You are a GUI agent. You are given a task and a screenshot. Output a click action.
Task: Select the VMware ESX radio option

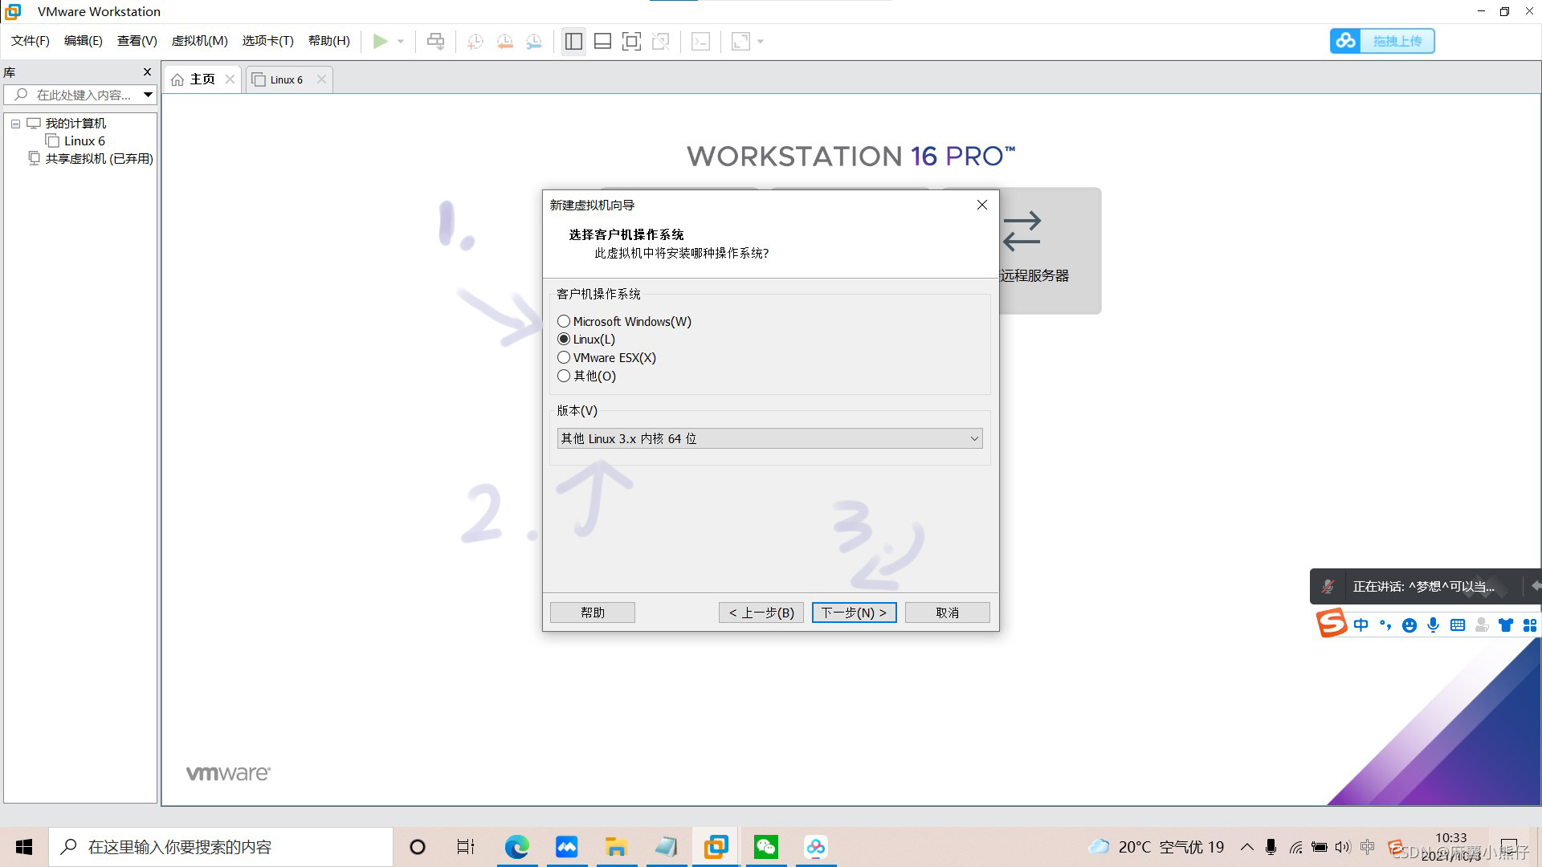pos(564,358)
